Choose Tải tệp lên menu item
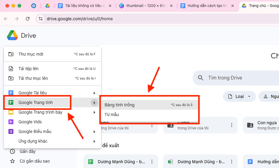This screenshot has height=168, width=279. pos(52,69)
